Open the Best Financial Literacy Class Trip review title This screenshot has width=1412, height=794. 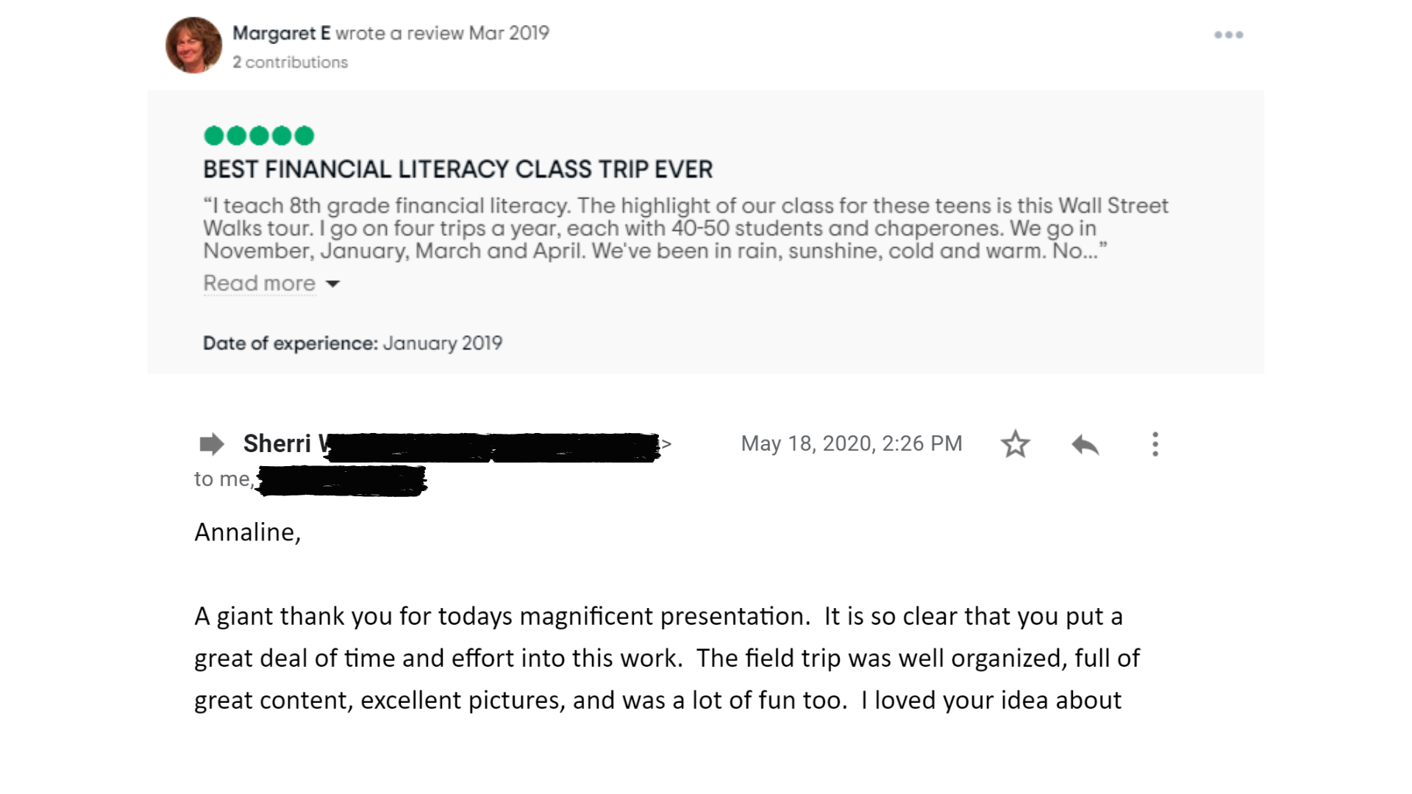pyautogui.click(x=457, y=170)
